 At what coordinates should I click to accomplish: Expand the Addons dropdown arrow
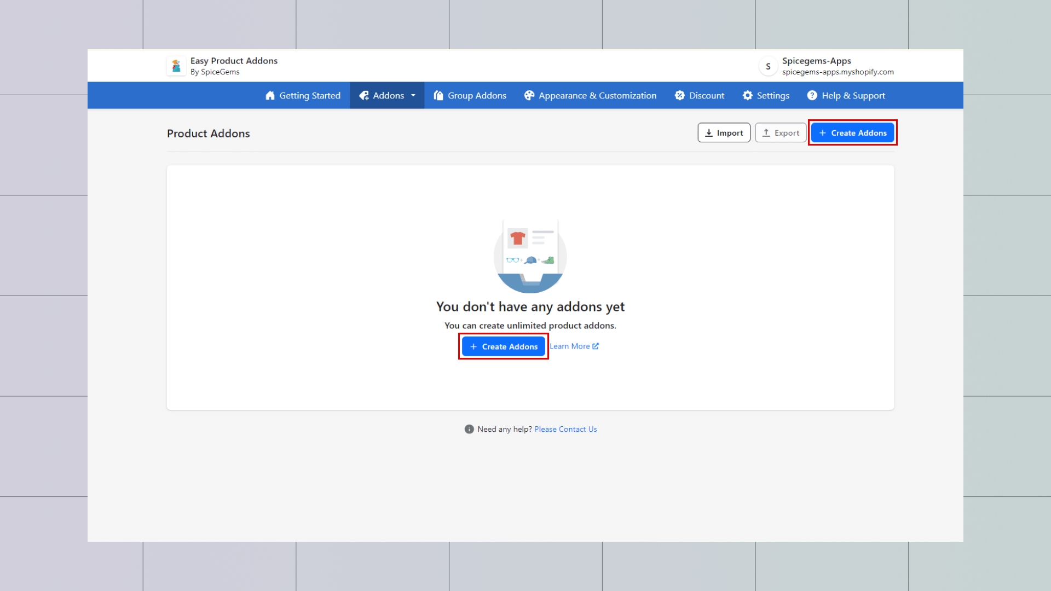[x=413, y=96]
